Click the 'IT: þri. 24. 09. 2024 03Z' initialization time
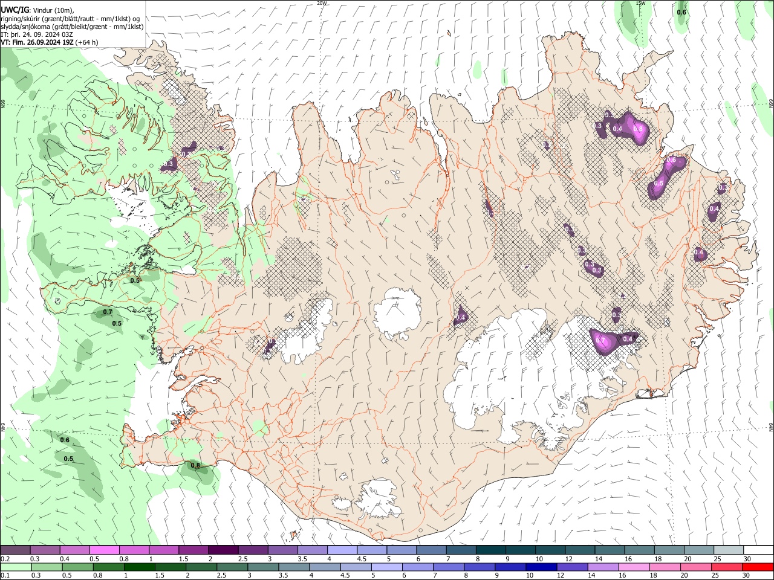 pos(37,34)
